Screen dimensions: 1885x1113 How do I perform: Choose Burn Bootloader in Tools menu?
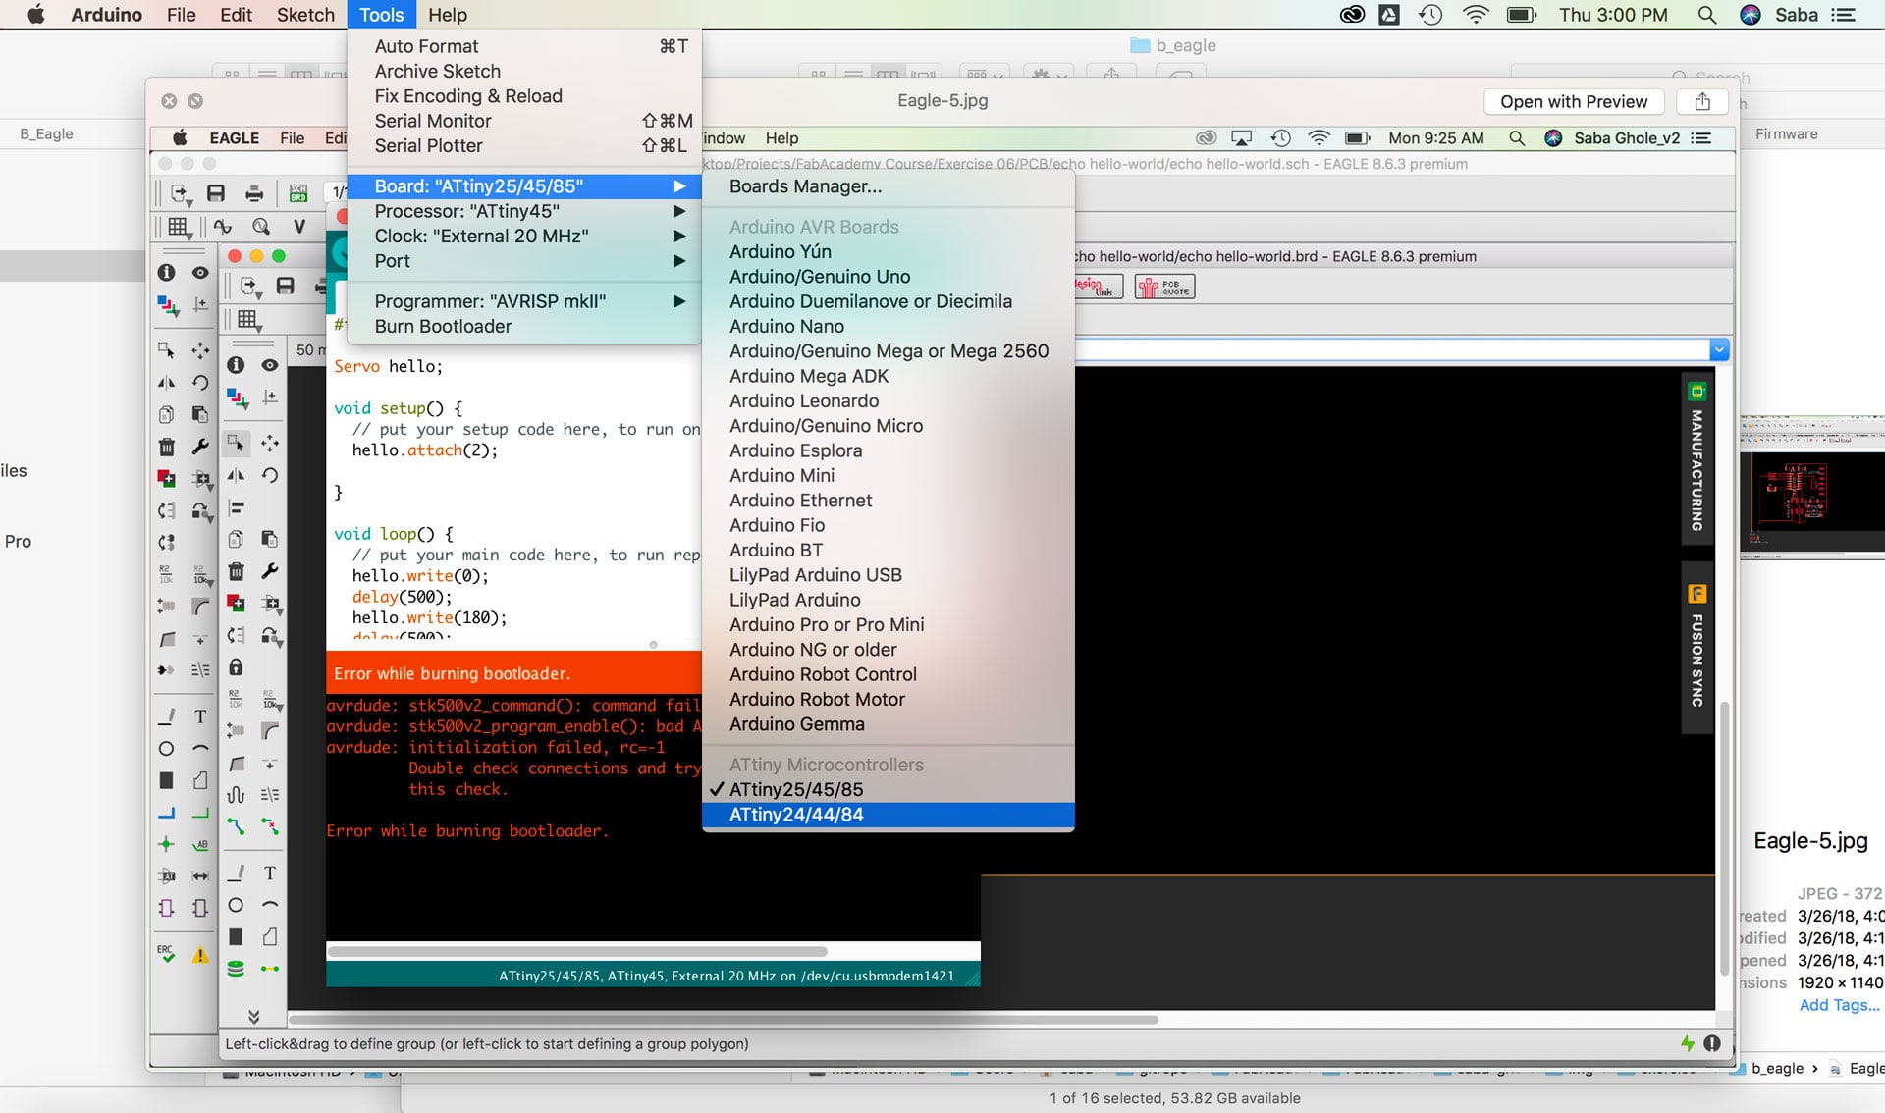pos(525,327)
